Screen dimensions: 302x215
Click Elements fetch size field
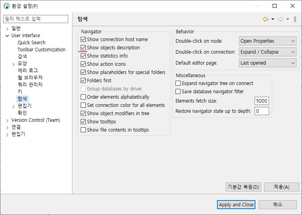262,101
